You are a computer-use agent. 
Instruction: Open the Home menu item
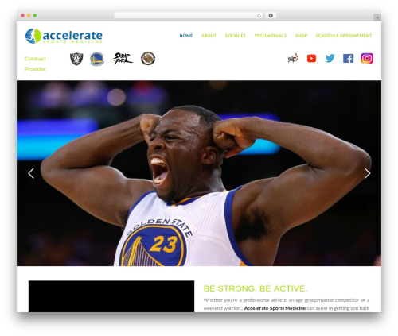pyautogui.click(x=186, y=36)
